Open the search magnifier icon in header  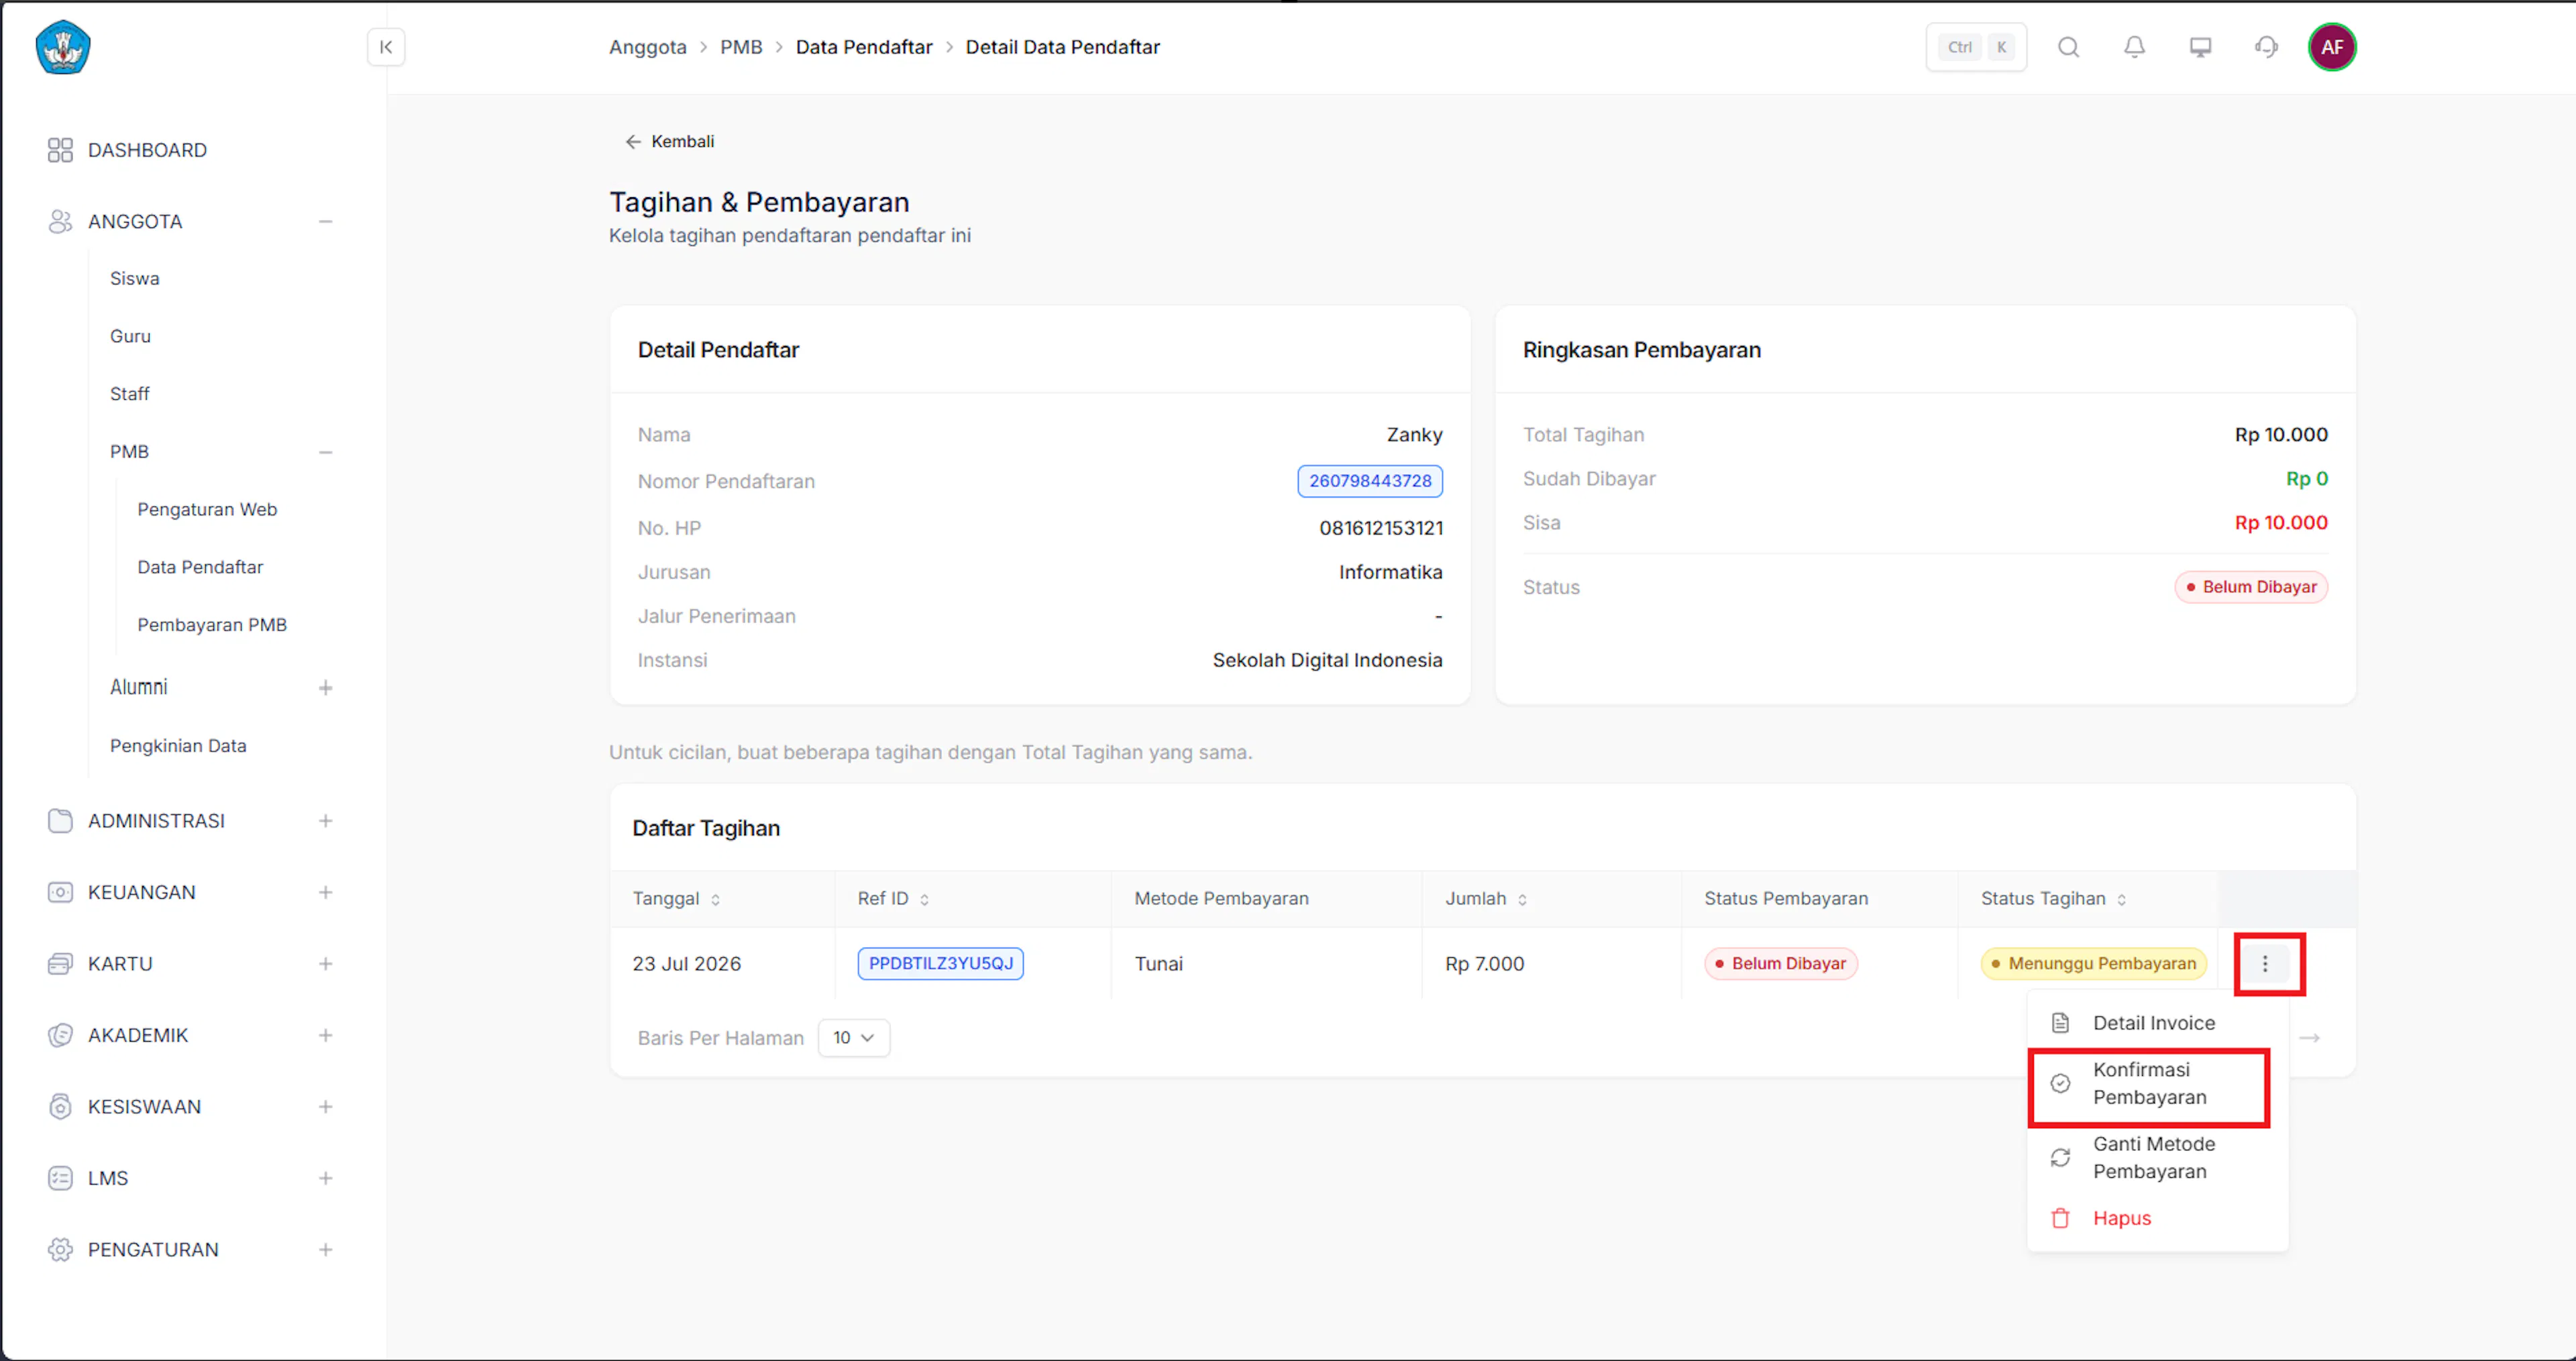pos(2069,47)
